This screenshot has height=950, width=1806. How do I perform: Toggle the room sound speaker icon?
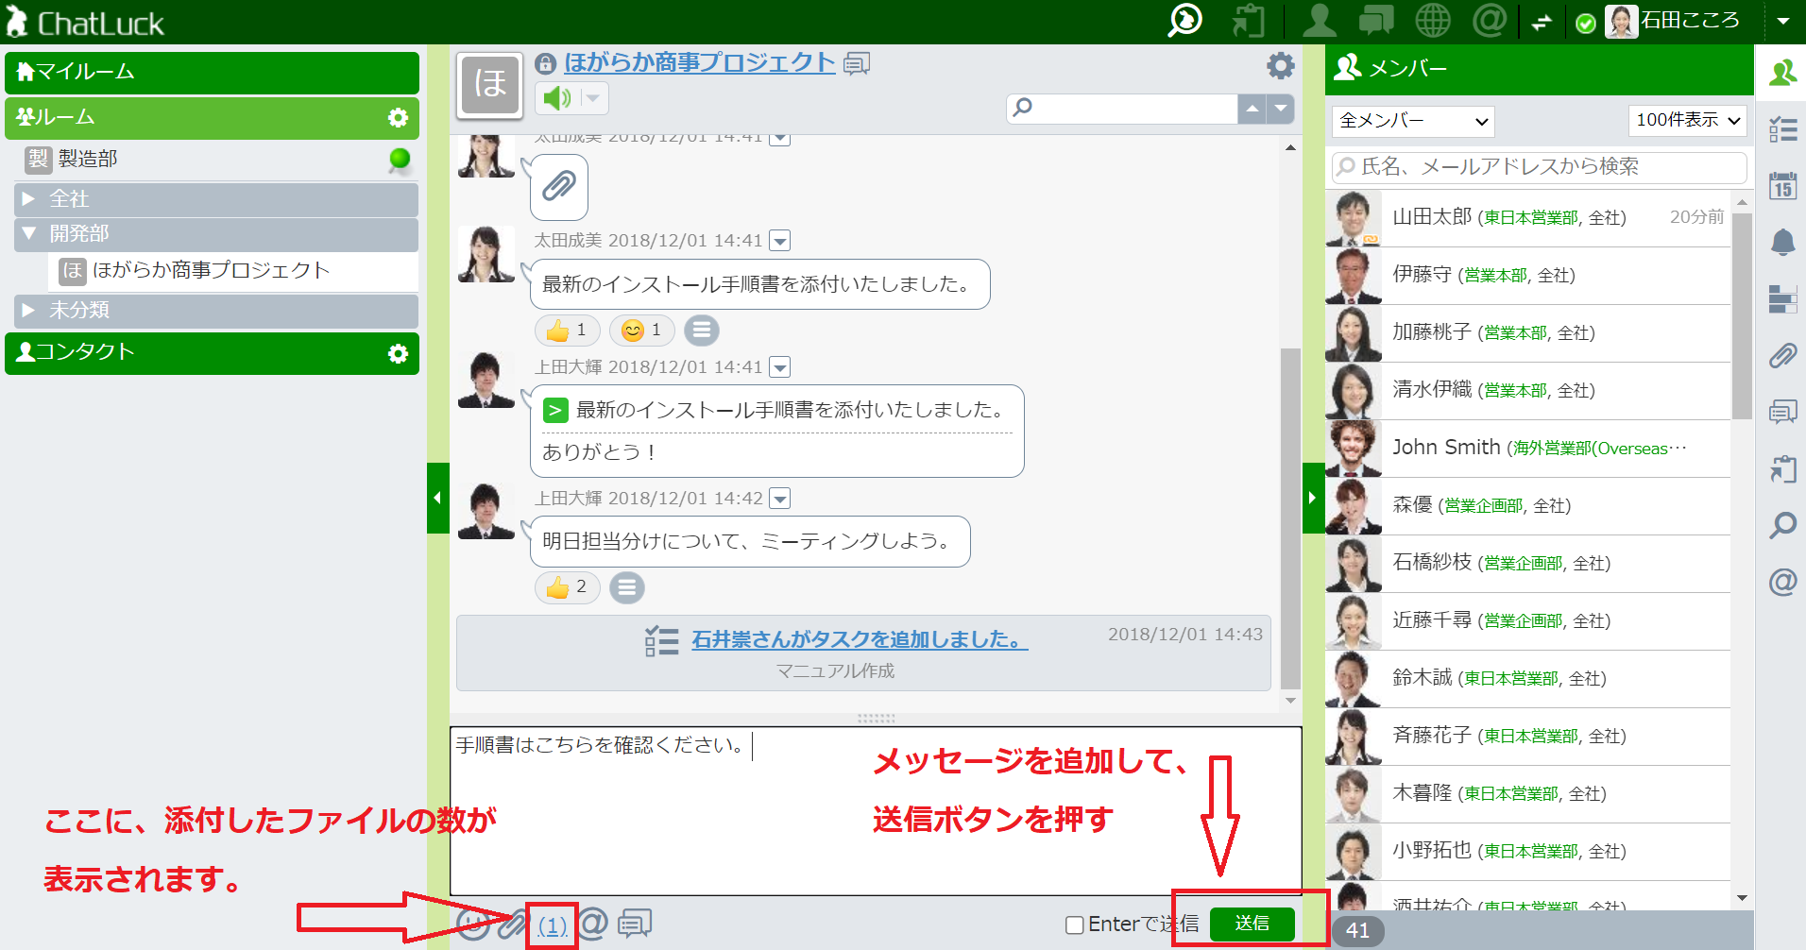click(556, 97)
